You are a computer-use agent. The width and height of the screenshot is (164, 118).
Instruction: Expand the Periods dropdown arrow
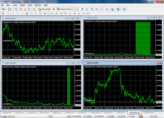120,9
